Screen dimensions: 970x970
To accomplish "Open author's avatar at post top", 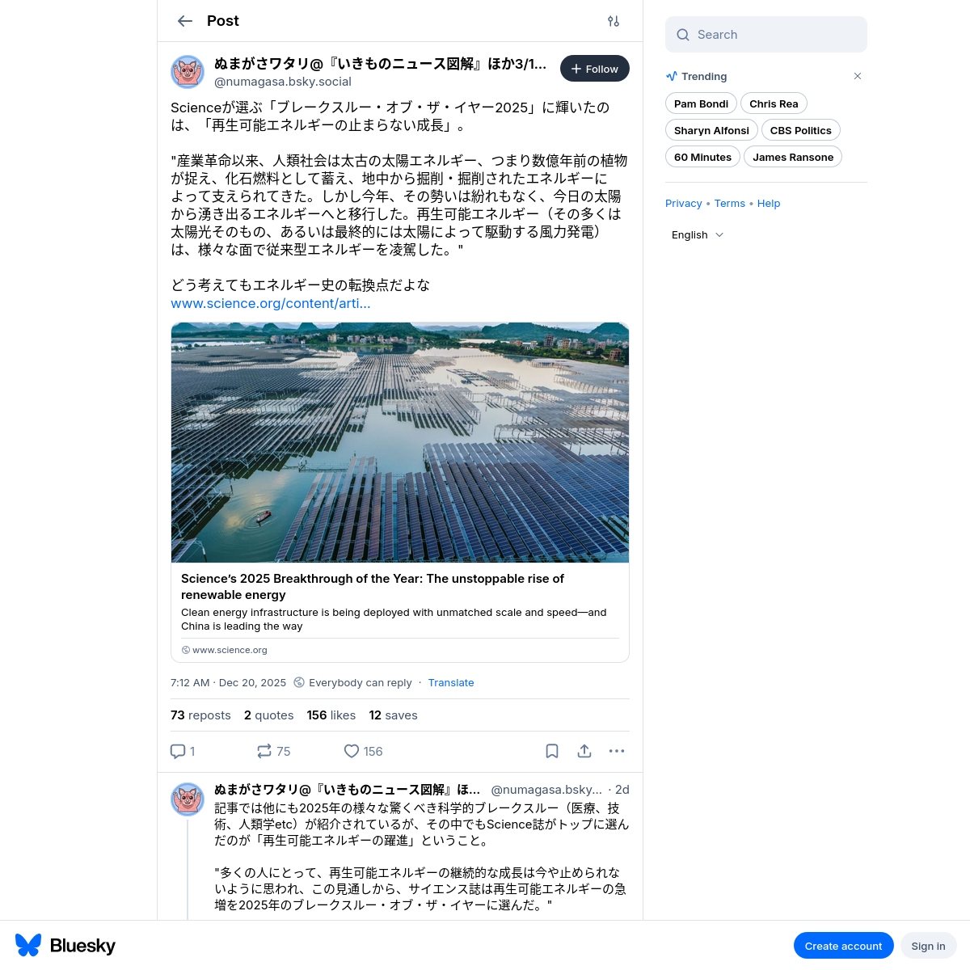I will point(188,72).
